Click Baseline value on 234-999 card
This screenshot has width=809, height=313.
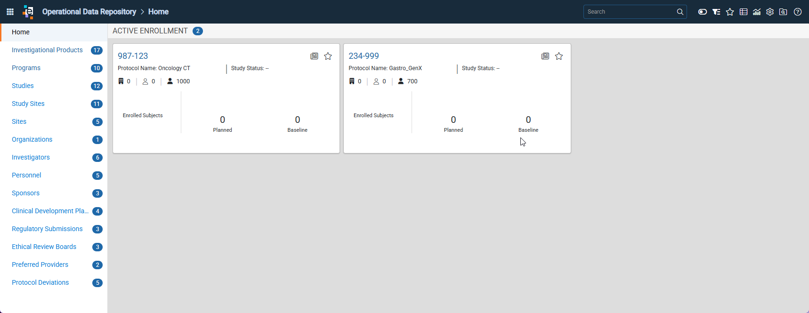(528, 120)
